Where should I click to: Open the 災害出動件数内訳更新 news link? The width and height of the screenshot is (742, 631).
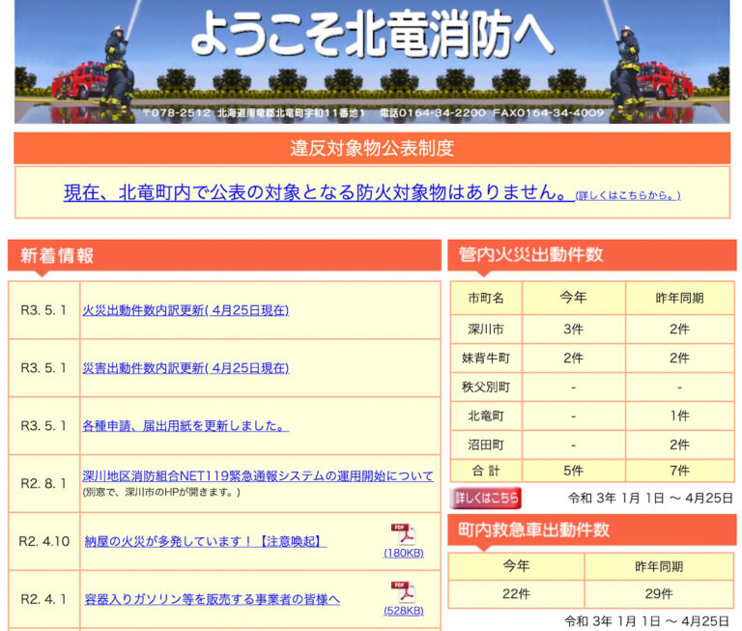[185, 368]
